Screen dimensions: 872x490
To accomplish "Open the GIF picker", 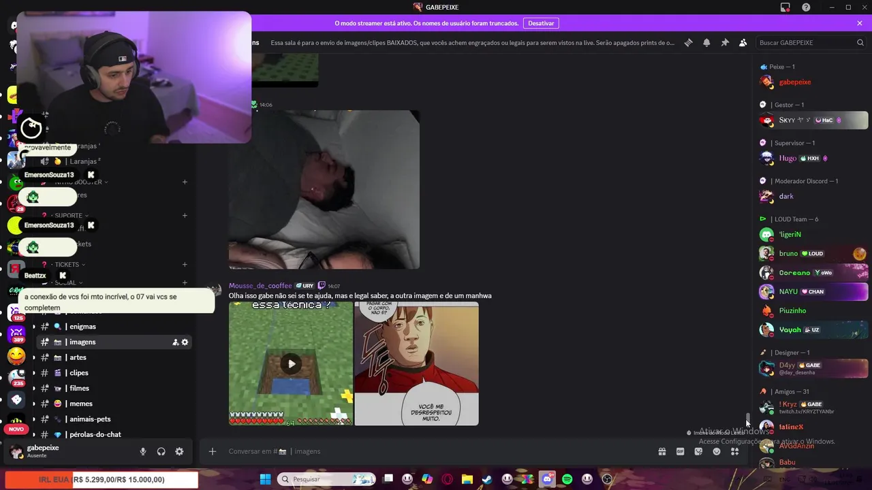I will 680,451.
